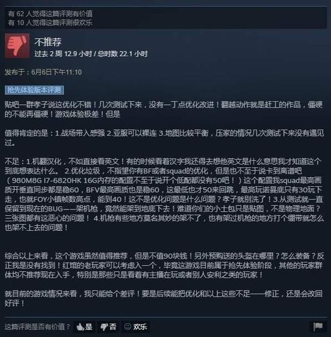Viewport: 331px width, 337px height.
Task: Click the final paragraph beginning 就目前的游戏情况来看
Action: point(164,298)
